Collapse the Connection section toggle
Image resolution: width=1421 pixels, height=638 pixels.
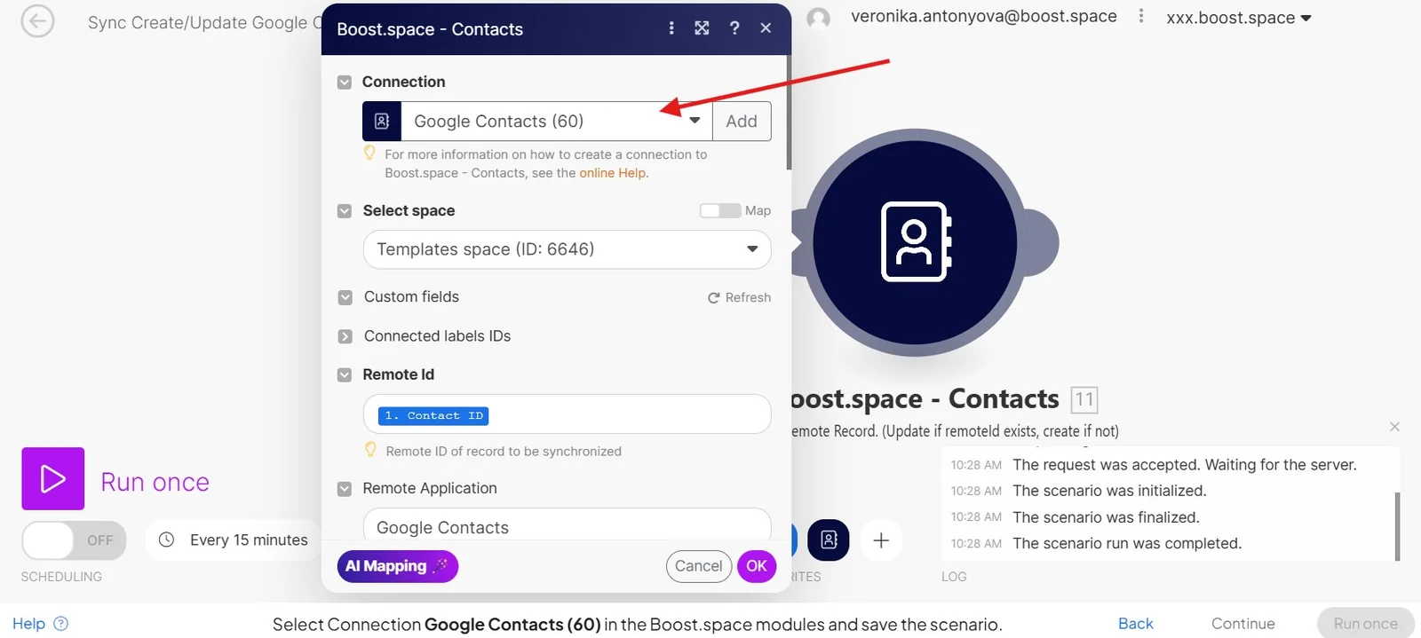click(345, 83)
